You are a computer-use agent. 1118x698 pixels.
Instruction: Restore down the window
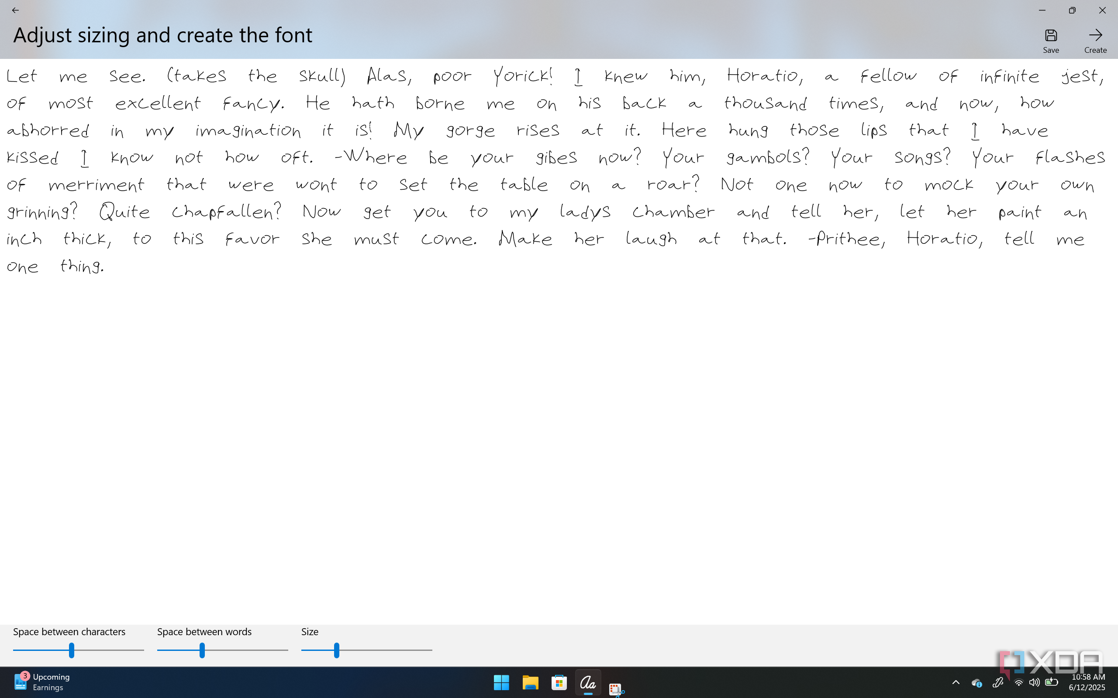[1072, 10]
